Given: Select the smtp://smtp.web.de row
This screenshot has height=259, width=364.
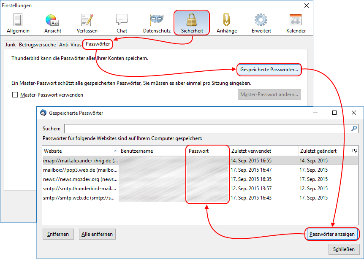Looking at the screenshot, I should coord(200,197).
